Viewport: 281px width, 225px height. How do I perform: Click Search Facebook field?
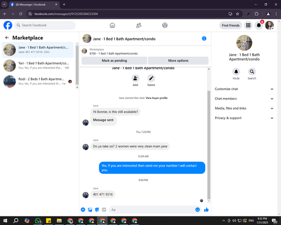[45, 25]
